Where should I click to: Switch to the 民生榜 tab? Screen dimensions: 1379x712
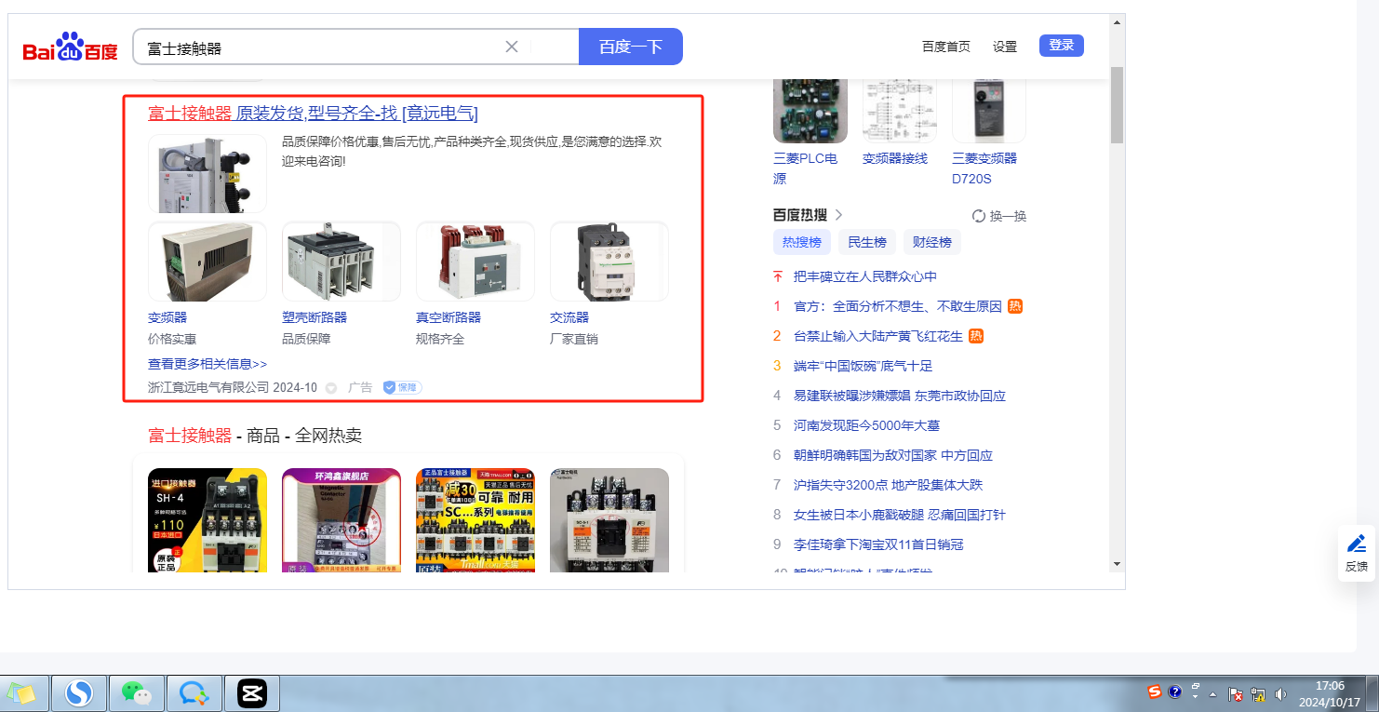[x=867, y=242]
